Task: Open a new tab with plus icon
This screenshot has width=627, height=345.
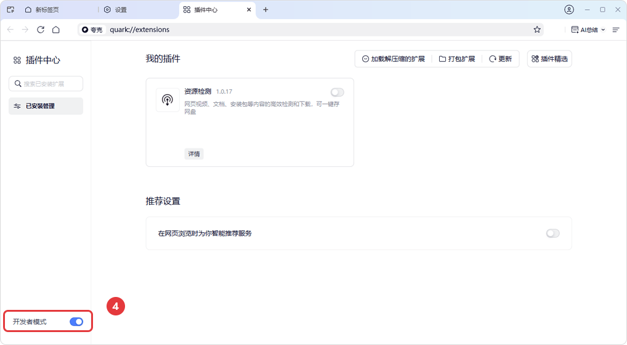Action: [x=265, y=10]
